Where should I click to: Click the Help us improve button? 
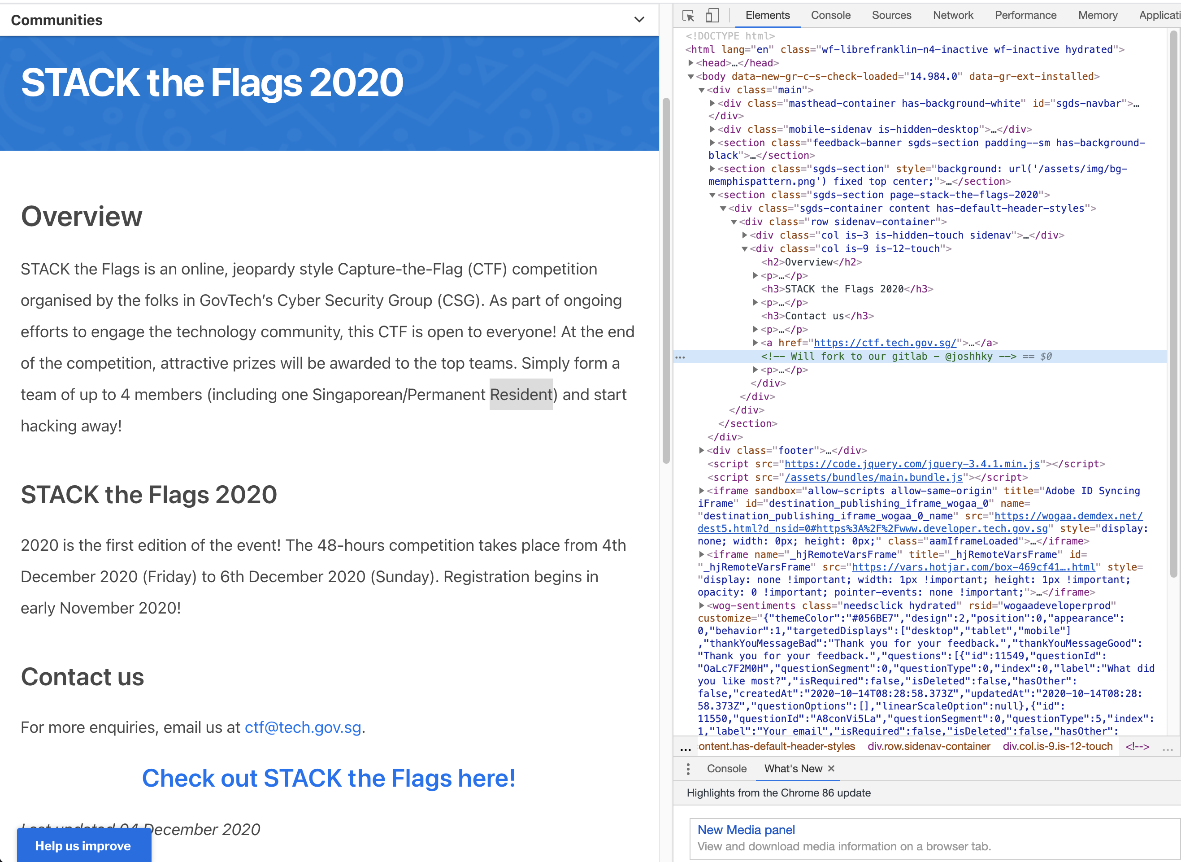coord(83,845)
